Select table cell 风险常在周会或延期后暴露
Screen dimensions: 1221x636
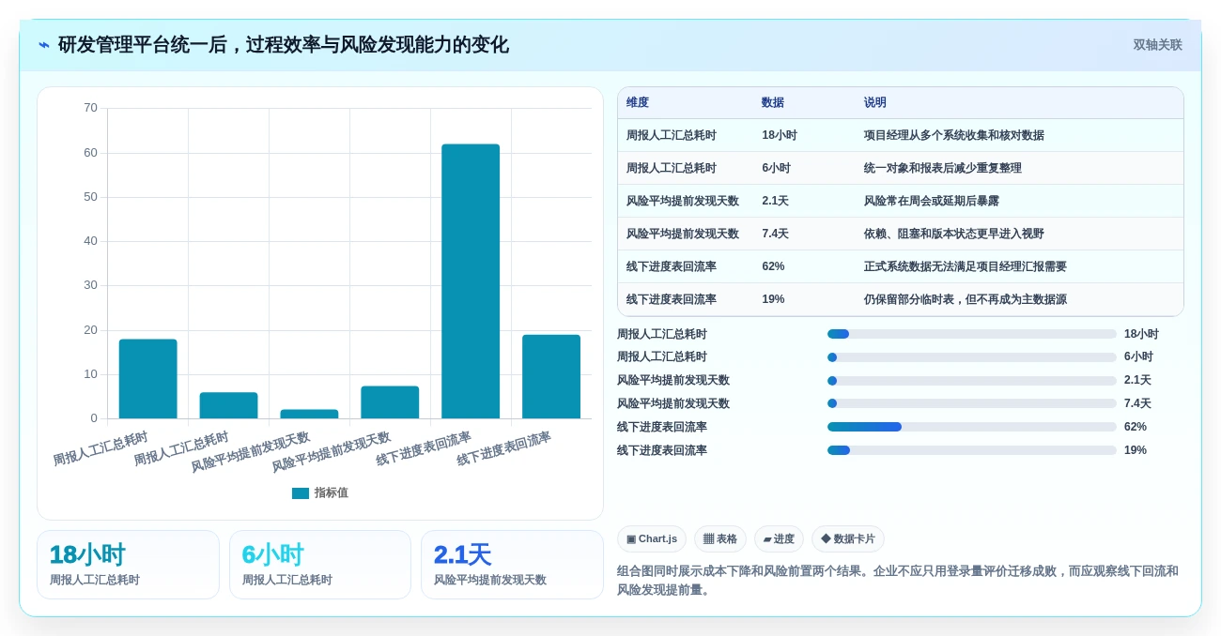pyautogui.click(x=932, y=201)
